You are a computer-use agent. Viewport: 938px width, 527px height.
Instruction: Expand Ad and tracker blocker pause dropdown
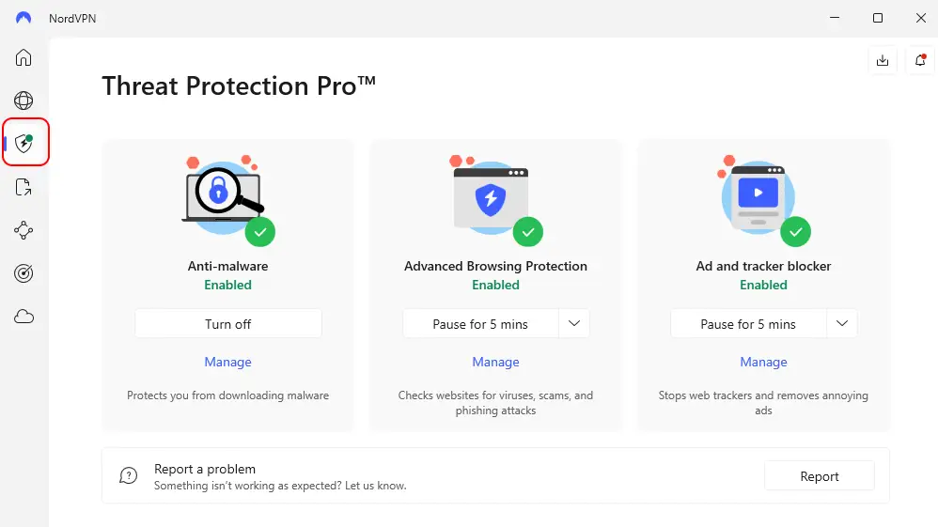click(x=842, y=324)
